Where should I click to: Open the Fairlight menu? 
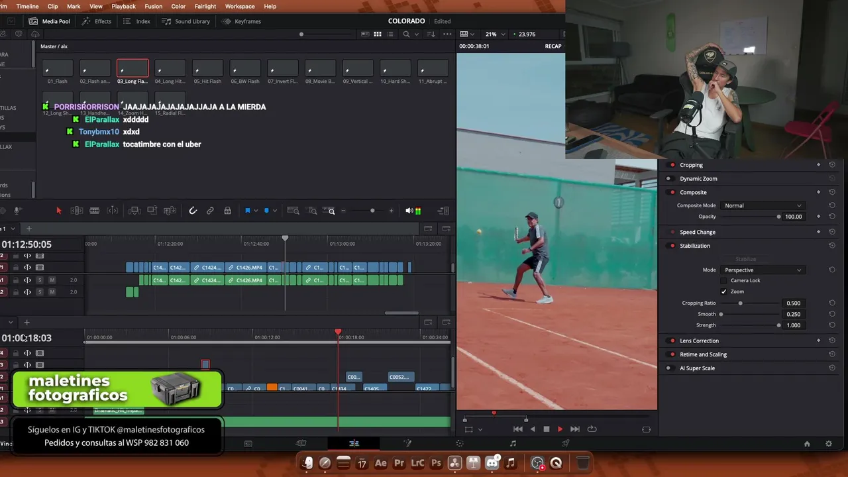point(205,6)
